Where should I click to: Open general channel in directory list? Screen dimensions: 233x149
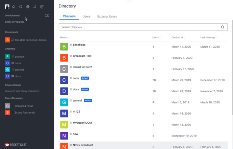[x=143, y=102]
